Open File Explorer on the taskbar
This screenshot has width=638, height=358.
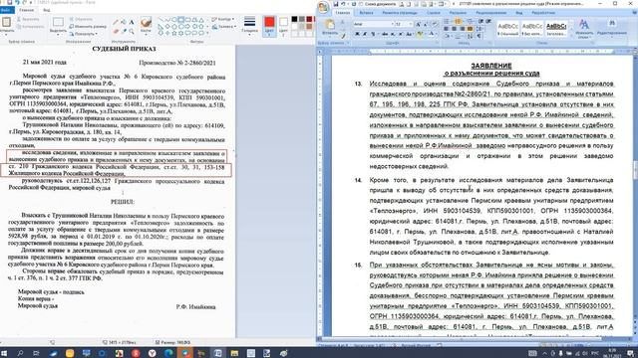(234, 353)
